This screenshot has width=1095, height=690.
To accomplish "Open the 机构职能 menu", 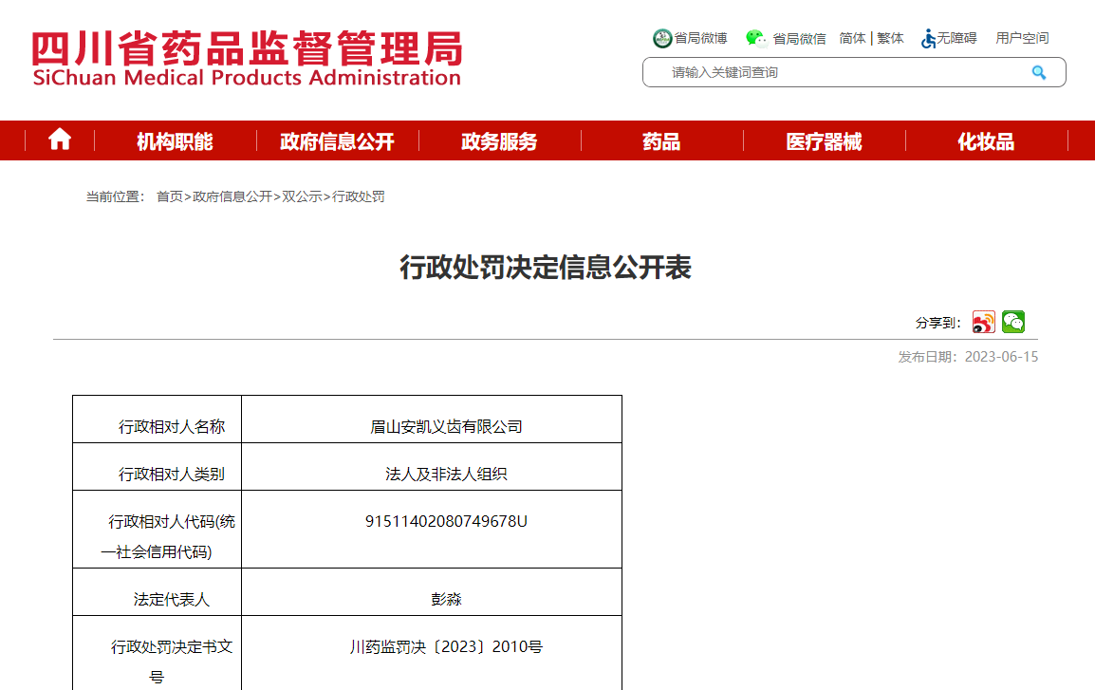I will pos(175,141).
